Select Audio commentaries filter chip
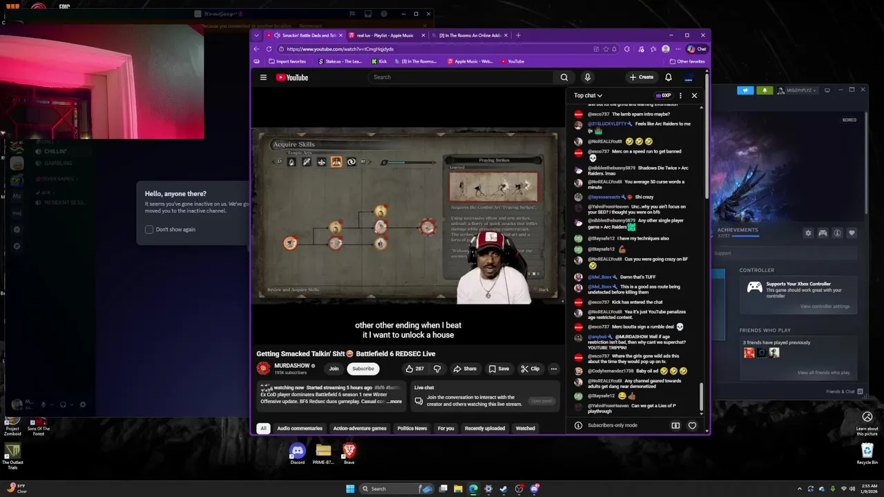Screen dimensions: 884x497 (300, 428)
